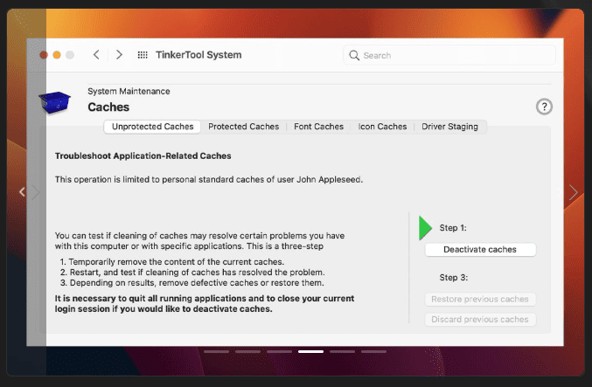Click the bold 'It is necessary to quit' warning
Viewport: 592px width, 387px height.
[x=205, y=304]
